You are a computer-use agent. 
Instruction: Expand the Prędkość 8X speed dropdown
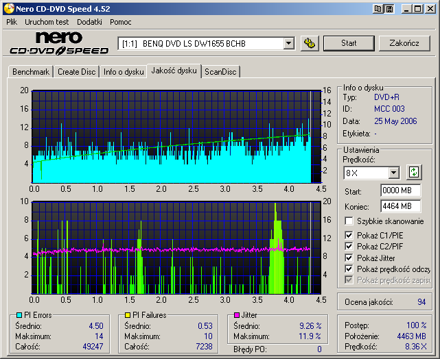(394, 173)
